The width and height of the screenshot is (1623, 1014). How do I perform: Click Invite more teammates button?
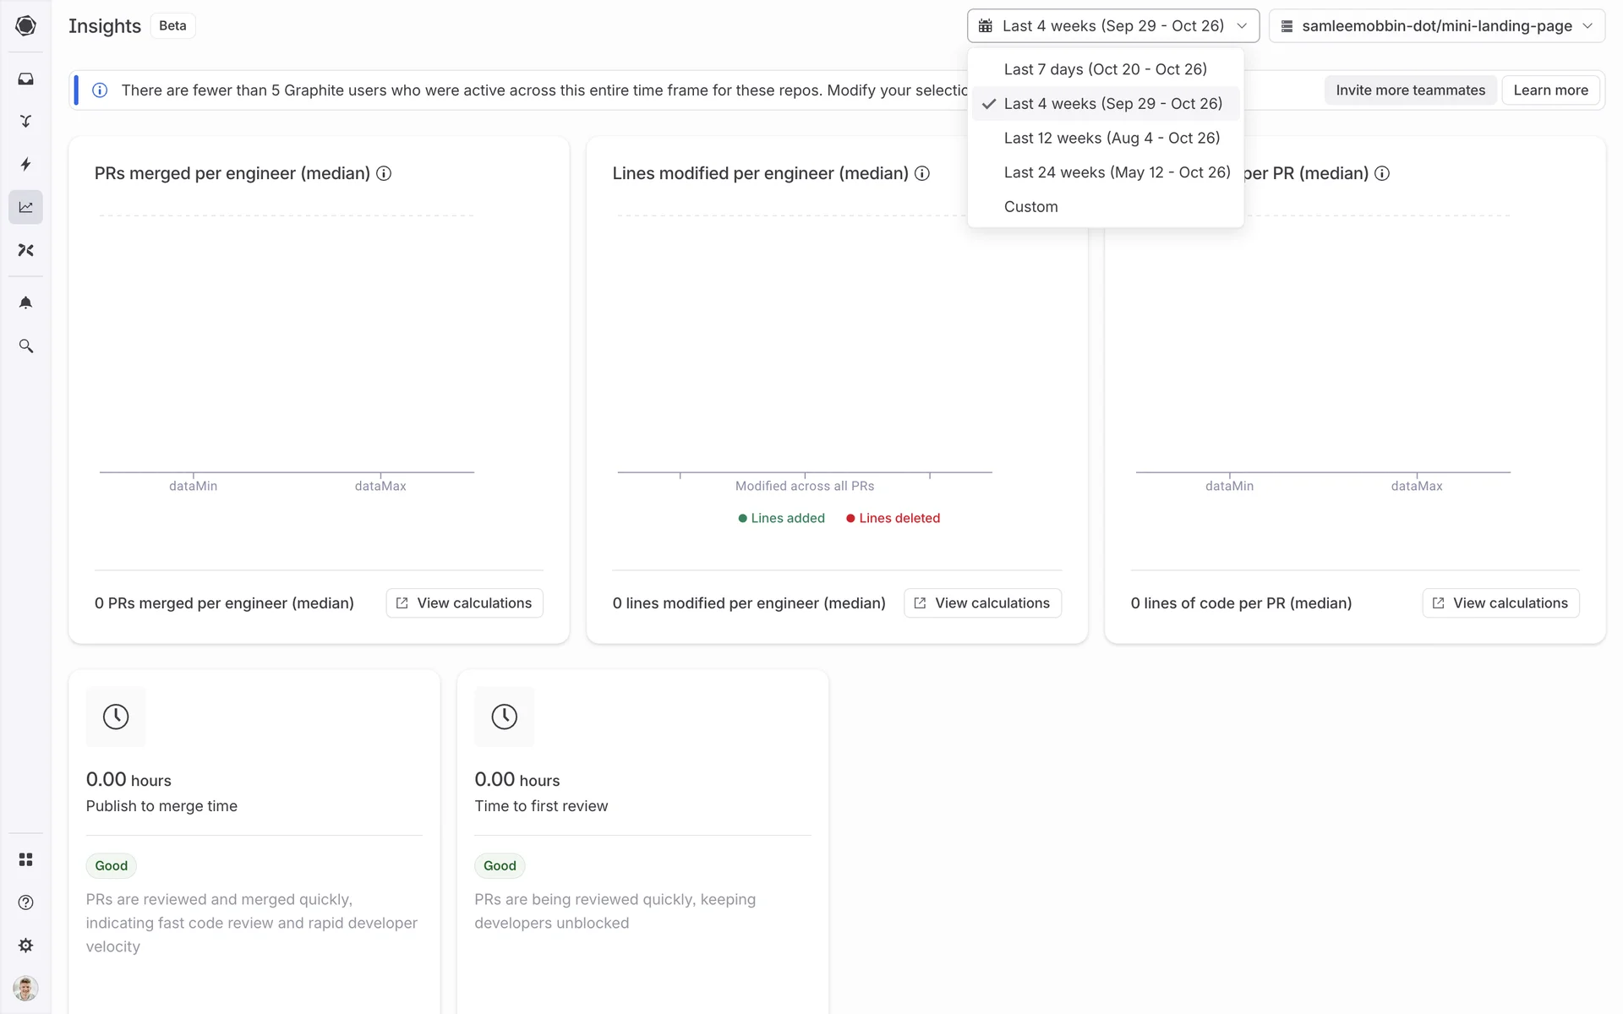1410,90
